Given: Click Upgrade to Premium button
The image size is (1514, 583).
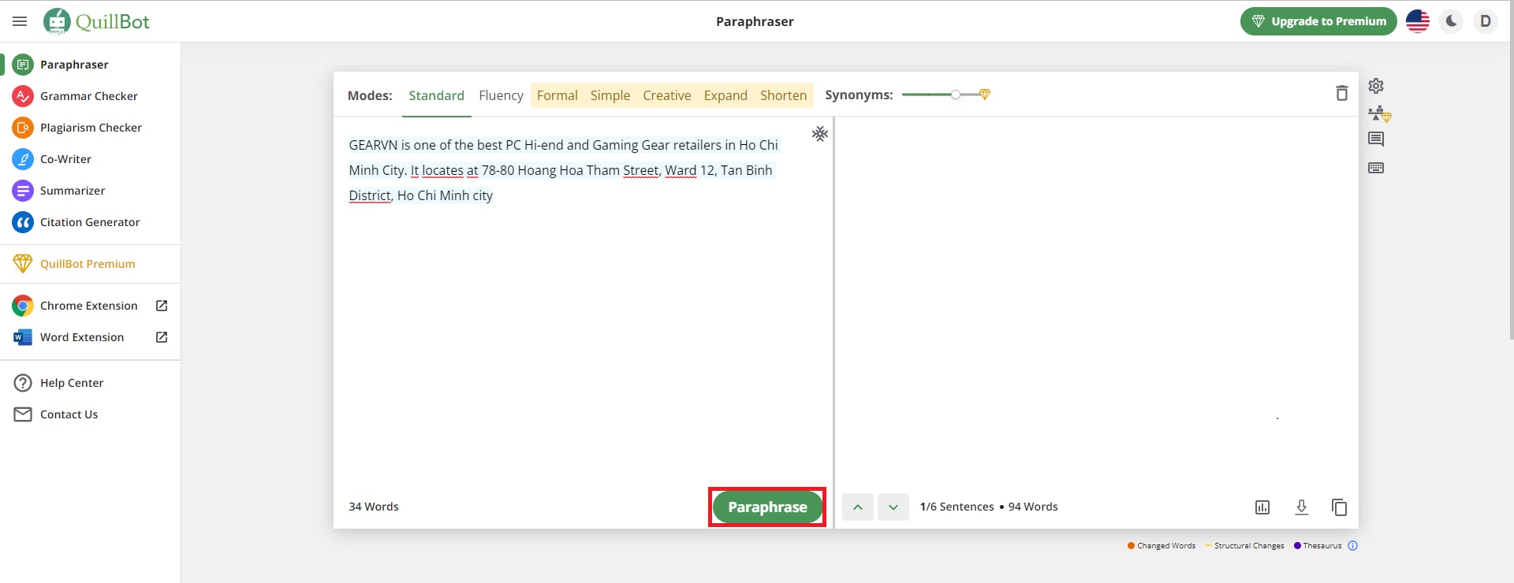Looking at the screenshot, I should 1318,21.
